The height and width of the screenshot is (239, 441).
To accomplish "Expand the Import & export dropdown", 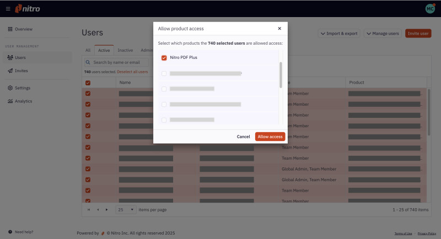I will click(x=338, y=34).
